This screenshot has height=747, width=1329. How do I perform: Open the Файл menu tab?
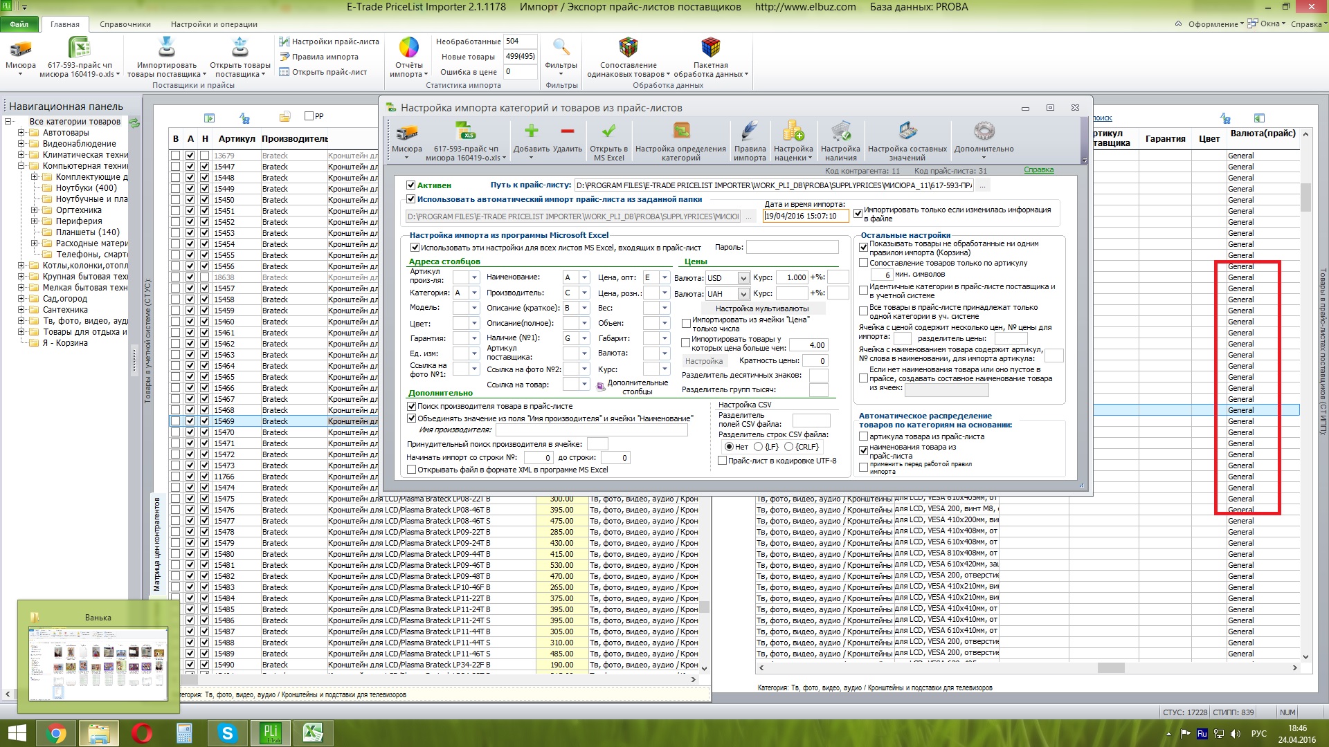pyautogui.click(x=19, y=24)
